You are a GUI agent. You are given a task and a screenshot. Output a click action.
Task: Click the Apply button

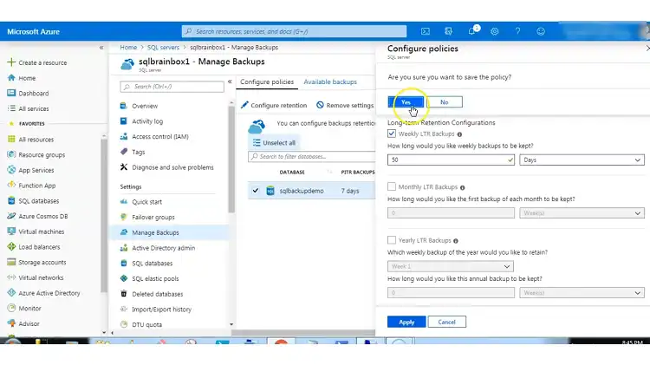click(406, 322)
